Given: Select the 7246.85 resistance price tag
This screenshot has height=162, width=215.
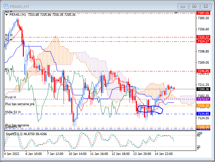Looking at the screenshot, I should pos(203,71).
